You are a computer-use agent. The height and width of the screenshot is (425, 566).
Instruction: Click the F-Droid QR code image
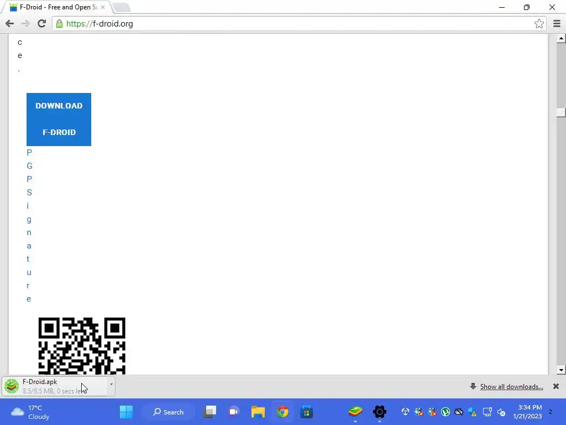tap(82, 346)
